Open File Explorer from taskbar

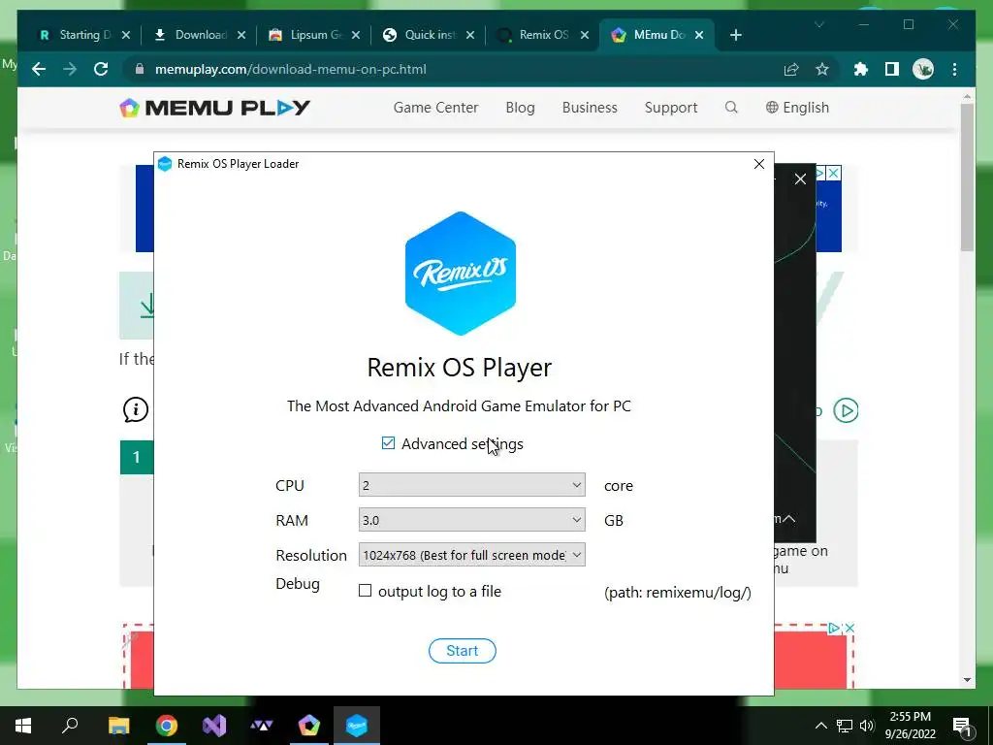(x=118, y=726)
